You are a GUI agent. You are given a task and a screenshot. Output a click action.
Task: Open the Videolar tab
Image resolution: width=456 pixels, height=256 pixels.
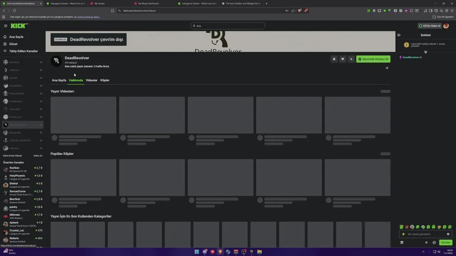(92, 80)
